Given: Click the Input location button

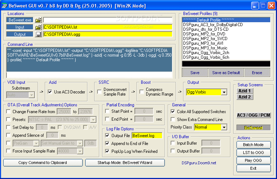Looking at the screenshot, I should [x=20, y=27].
